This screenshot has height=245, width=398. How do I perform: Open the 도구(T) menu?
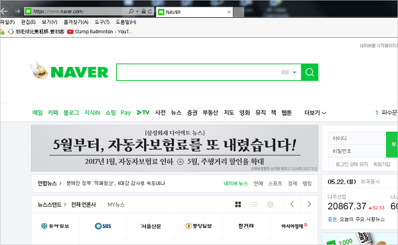[x=102, y=22]
